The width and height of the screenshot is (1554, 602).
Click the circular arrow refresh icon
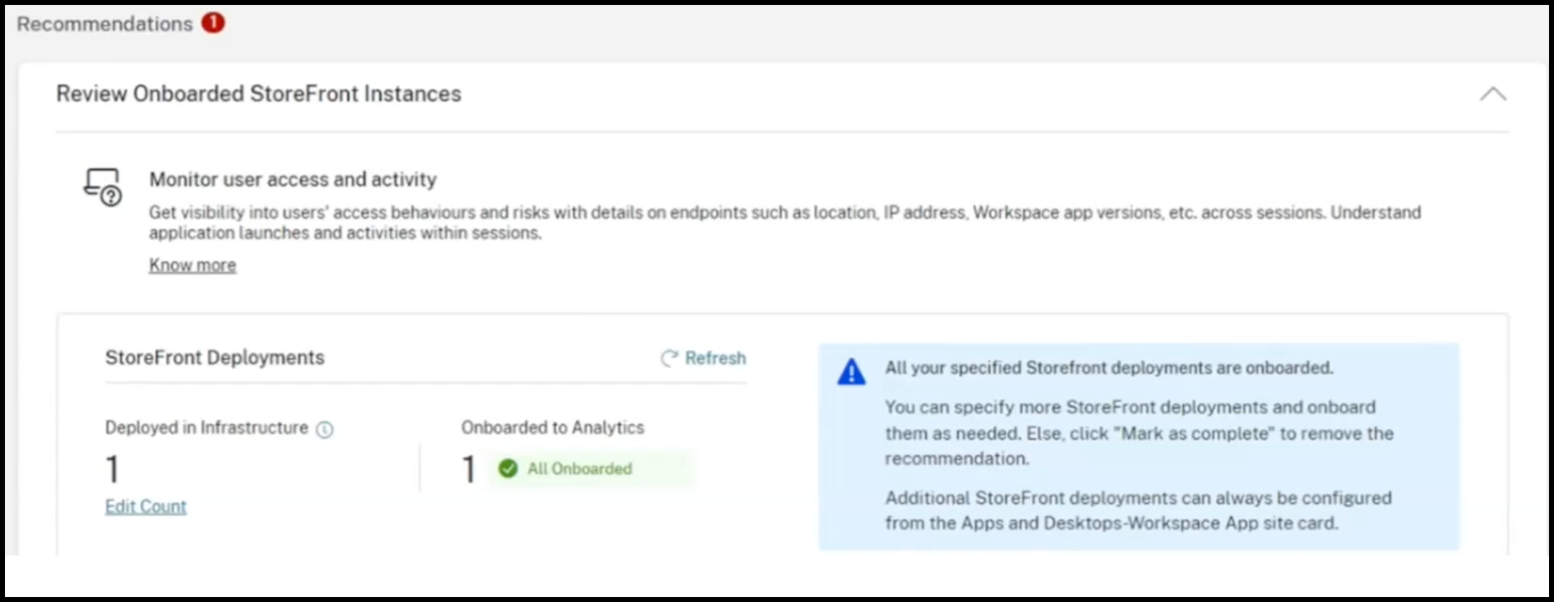(x=670, y=358)
